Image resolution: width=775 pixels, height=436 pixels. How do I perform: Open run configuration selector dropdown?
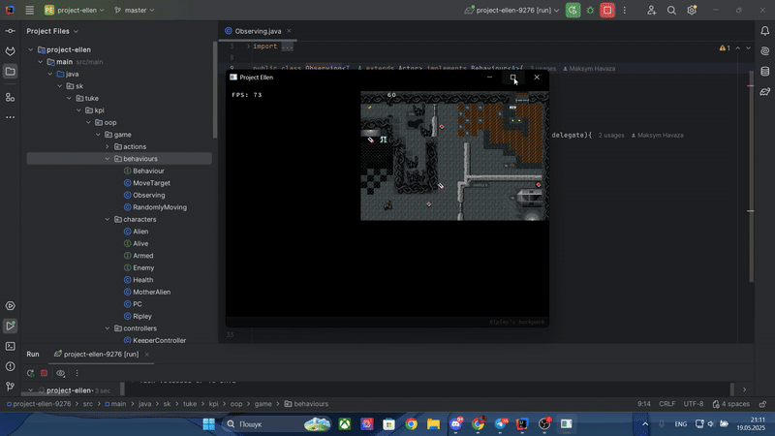click(512, 10)
